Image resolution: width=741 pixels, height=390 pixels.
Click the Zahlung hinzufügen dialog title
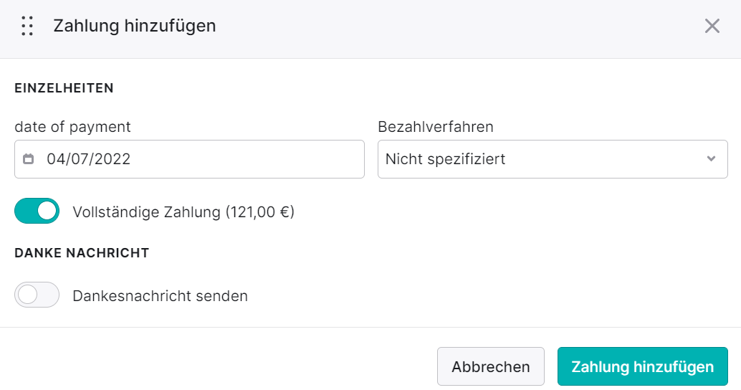134,26
